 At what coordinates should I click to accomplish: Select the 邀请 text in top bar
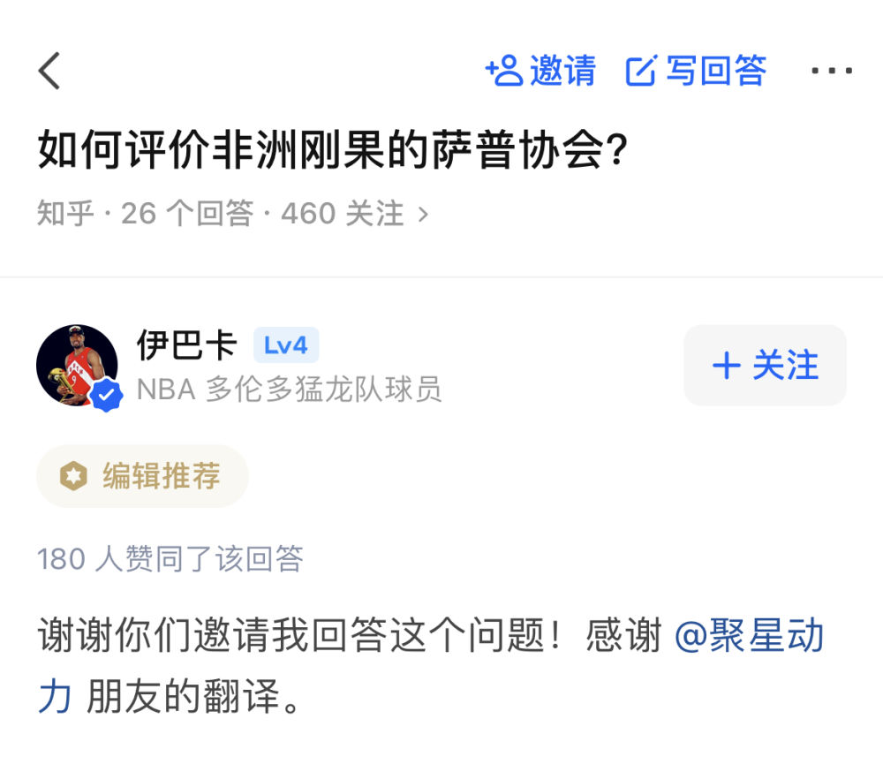562,71
